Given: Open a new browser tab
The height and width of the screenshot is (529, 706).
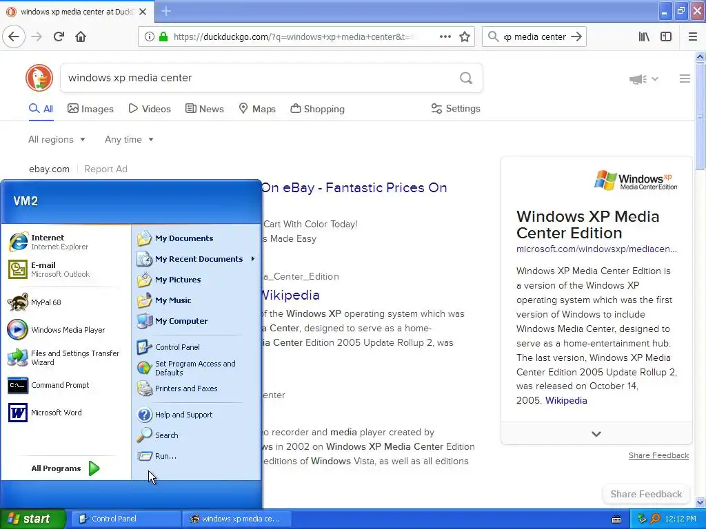Looking at the screenshot, I should tap(166, 11).
